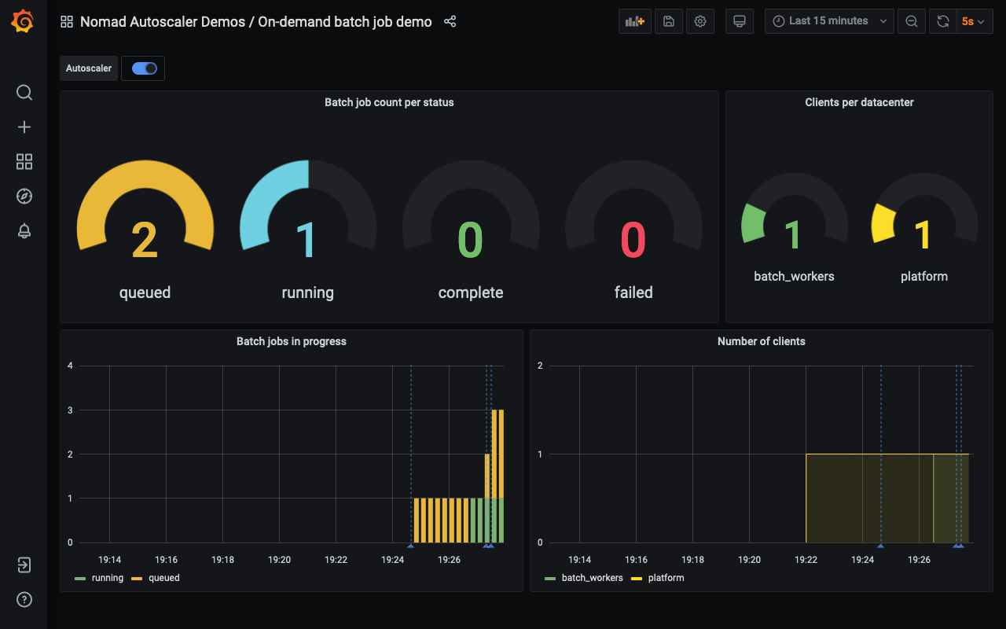The width and height of the screenshot is (1006, 629).
Task: Click the Save dashboard floppy icon
Action: point(668,21)
